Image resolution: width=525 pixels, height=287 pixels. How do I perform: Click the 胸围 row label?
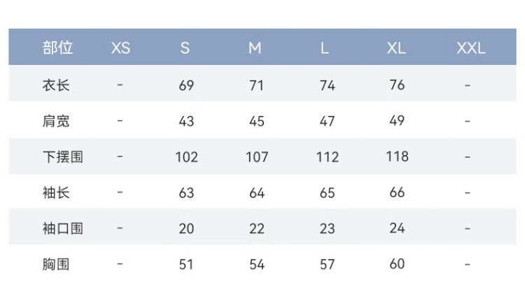click(56, 264)
